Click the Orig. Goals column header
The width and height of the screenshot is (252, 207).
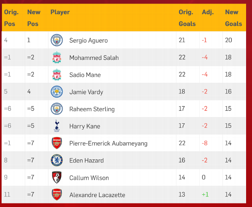click(x=187, y=18)
